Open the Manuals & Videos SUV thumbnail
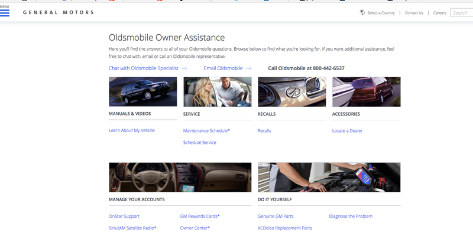473x246 pixels. (x=143, y=91)
